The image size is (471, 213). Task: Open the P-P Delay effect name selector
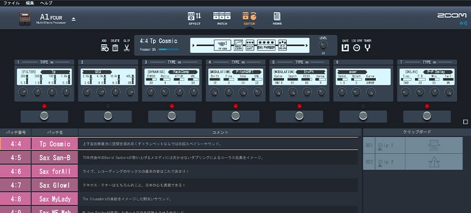click(x=438, y=72)
